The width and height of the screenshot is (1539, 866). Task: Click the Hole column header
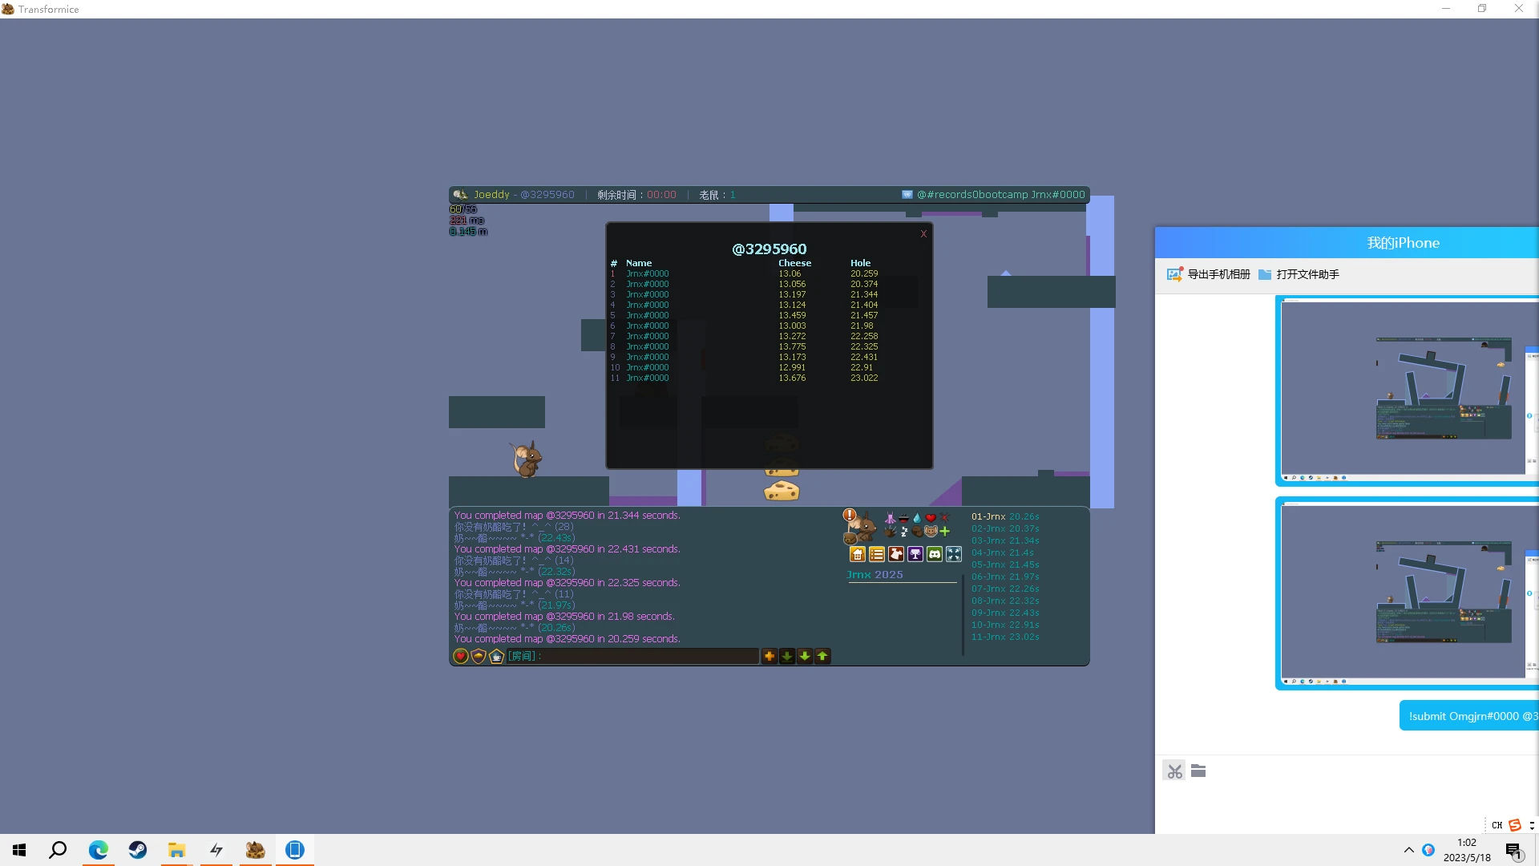[860, 263]
